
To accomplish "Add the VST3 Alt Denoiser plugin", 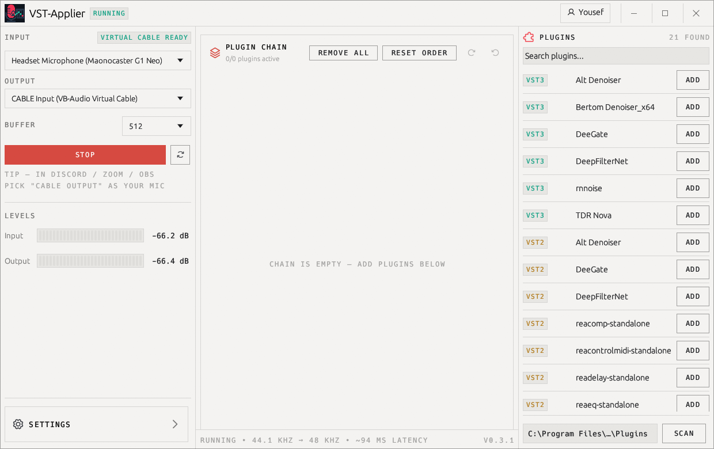I will (x=693, y=80).
